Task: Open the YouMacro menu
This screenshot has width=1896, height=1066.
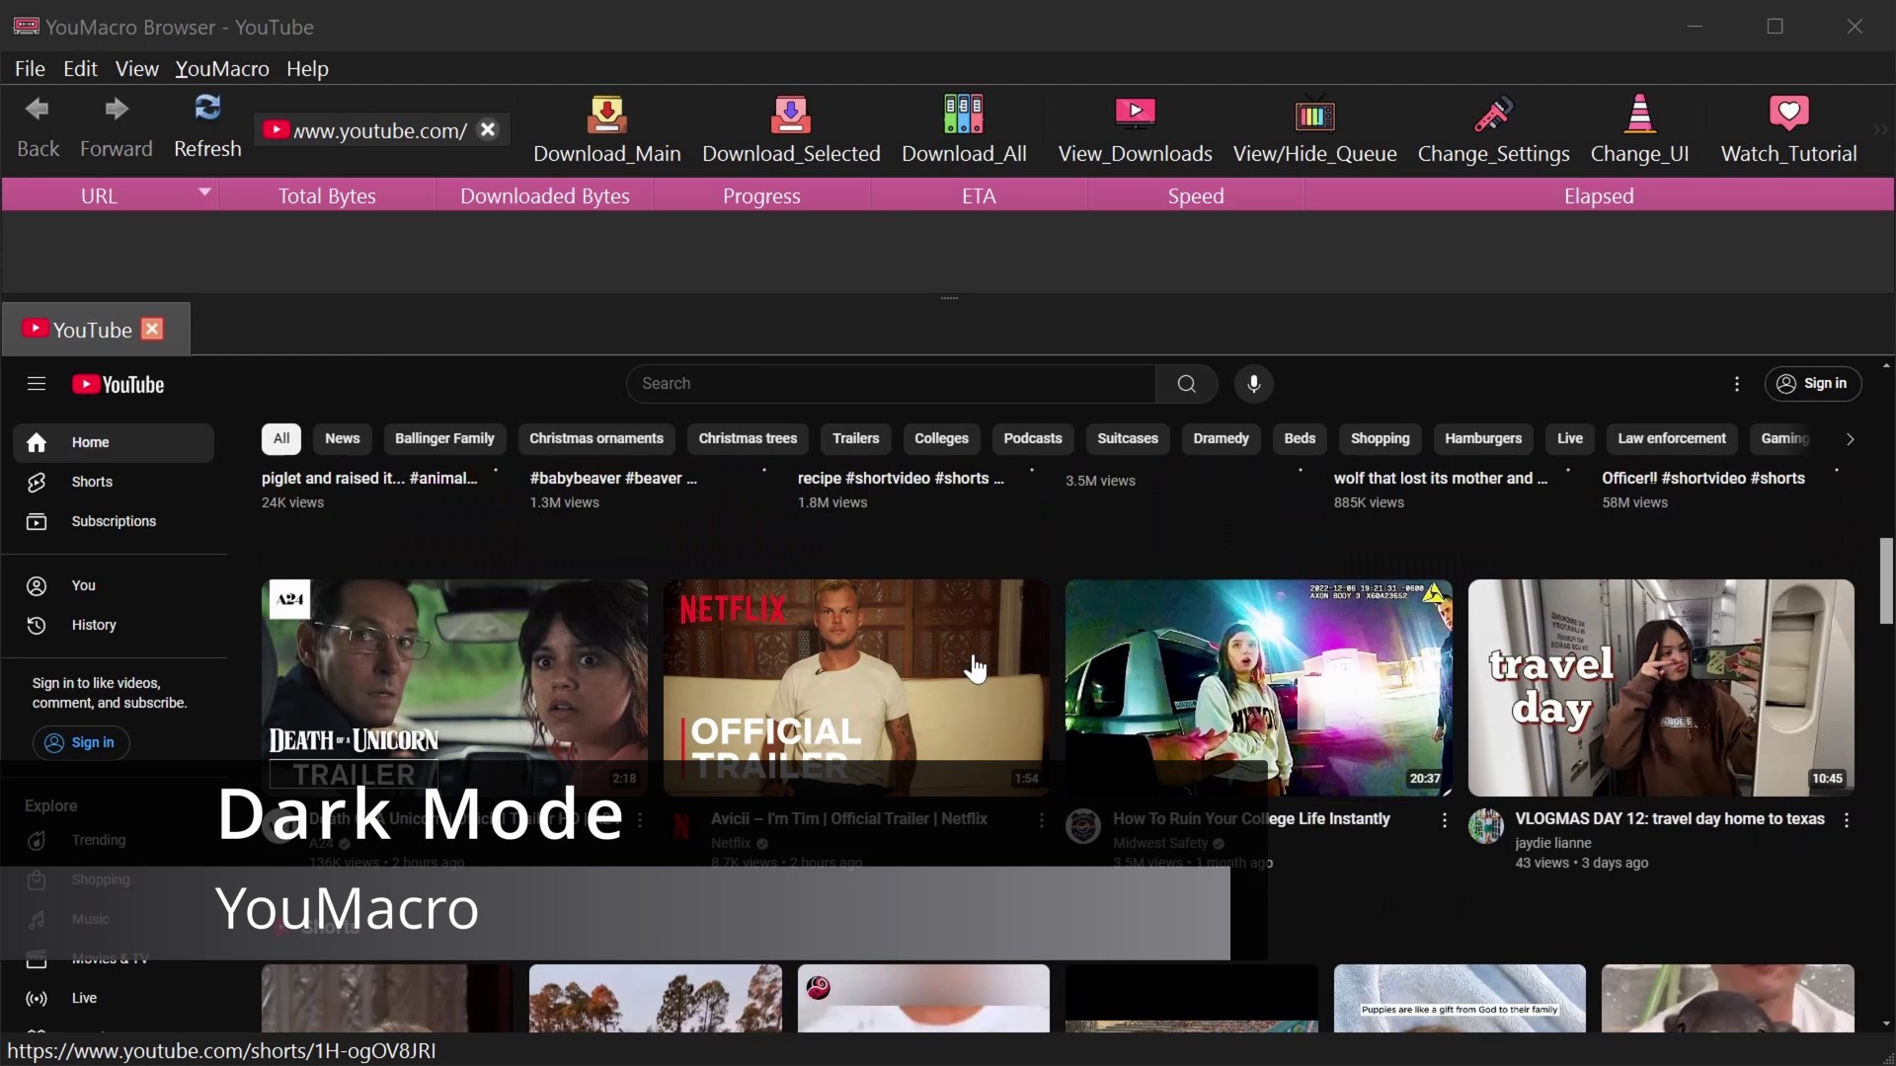Action: [221, 68]
